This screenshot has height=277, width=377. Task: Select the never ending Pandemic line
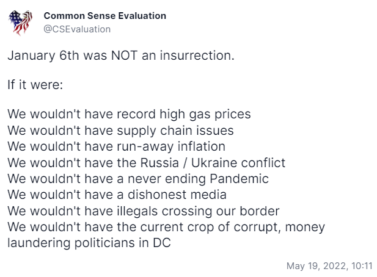(x=138, y=179)
